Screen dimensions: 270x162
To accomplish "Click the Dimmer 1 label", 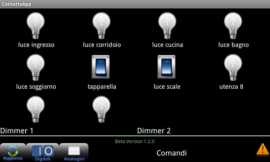I will 17,131.
